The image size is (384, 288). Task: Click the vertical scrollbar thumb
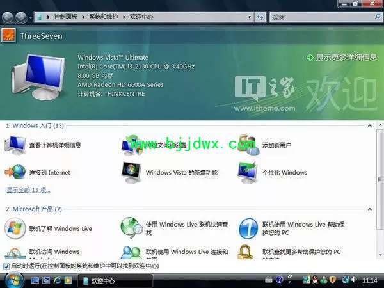[380, 179]
